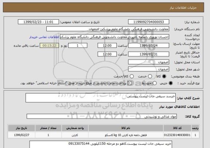Select the کالا radio button

[x=164, y=76]
